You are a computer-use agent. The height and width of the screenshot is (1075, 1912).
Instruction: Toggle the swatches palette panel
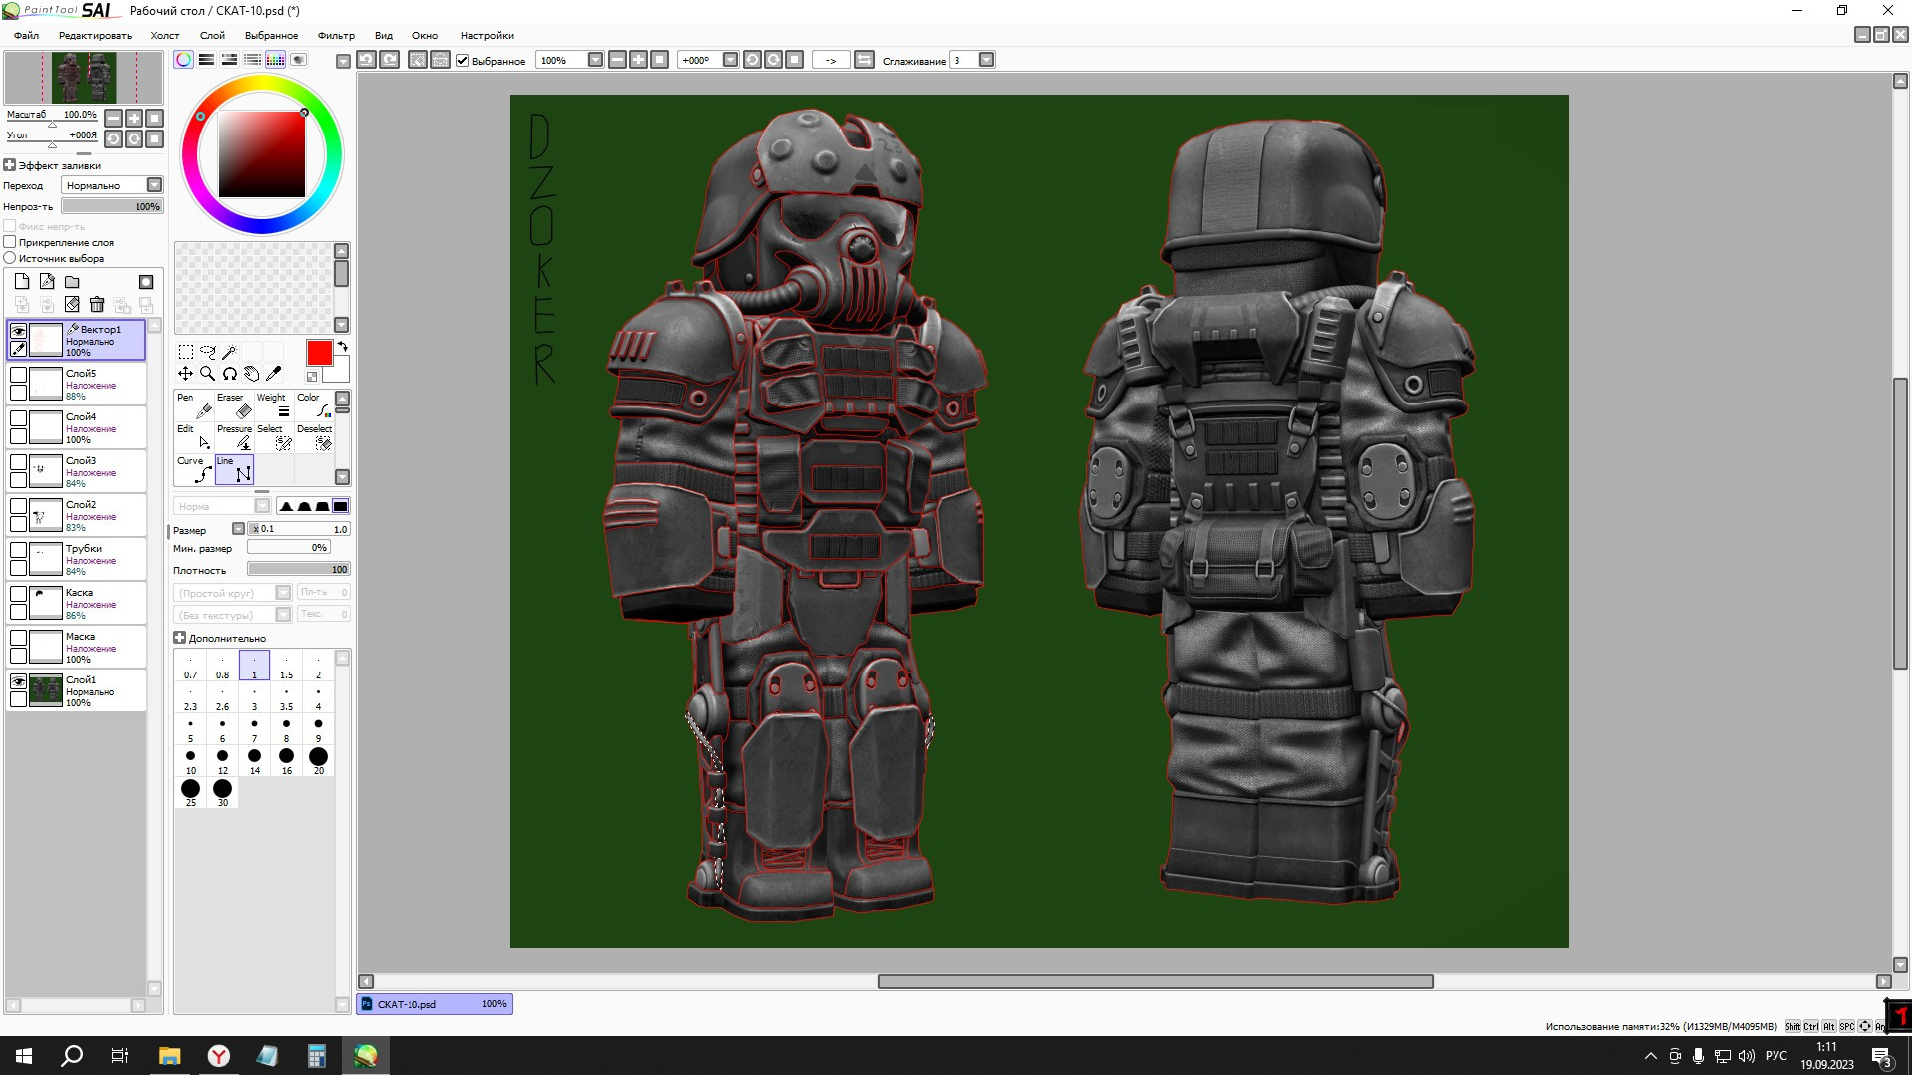tap(275, 60)
